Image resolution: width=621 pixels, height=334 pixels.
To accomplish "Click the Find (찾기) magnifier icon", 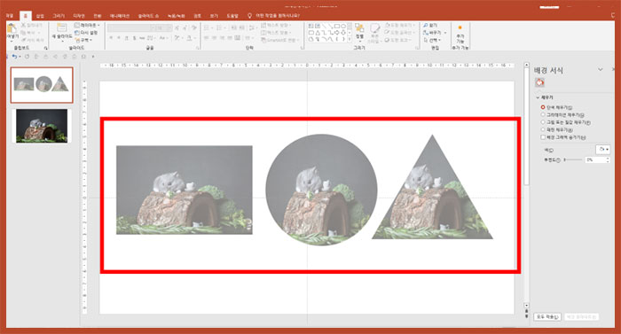I will tap(426, 26).
